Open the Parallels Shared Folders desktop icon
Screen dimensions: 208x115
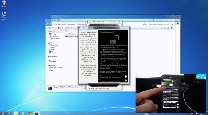pos(4,16)
